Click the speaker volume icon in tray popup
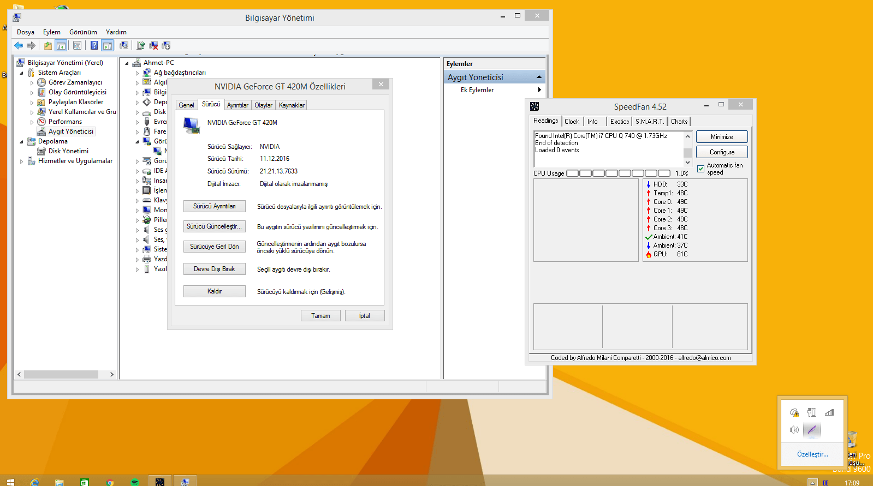This screenshot has width=873, height=486. (x=794, y=430)
